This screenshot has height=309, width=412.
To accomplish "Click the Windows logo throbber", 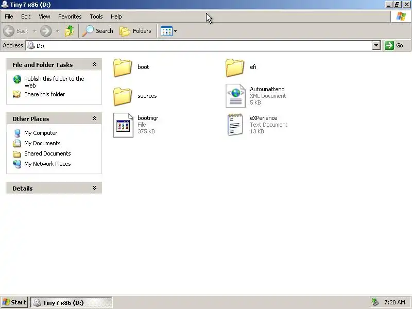I will coord(401,16).
